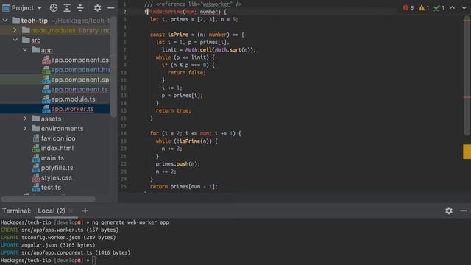The width and height of the screenshot is (471, 265).
Task: Hide the Terminal panel
Action: 464,211
